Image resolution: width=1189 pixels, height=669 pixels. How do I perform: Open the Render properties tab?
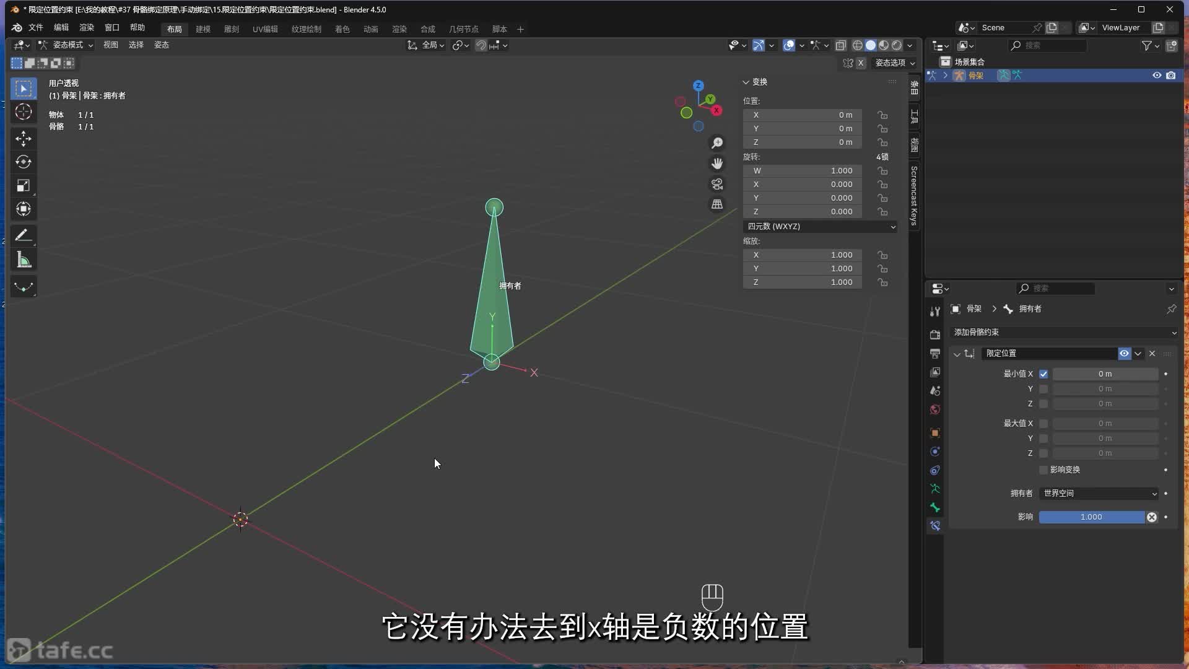[935, 334]
